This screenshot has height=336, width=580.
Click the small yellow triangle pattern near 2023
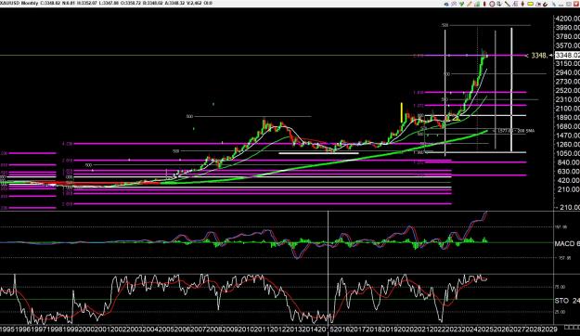coord(456,119)
